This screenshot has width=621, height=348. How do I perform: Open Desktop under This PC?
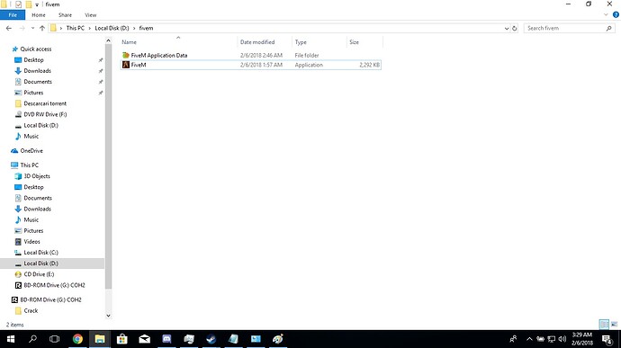(33, 187)
